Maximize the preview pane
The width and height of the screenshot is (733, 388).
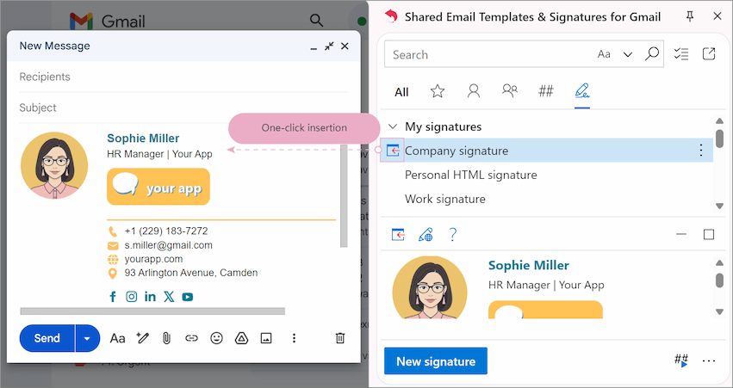[x=709, y=234]
